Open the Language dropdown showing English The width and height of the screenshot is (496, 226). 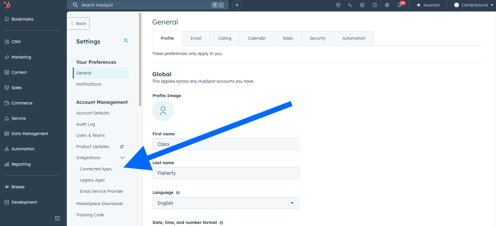225,203
